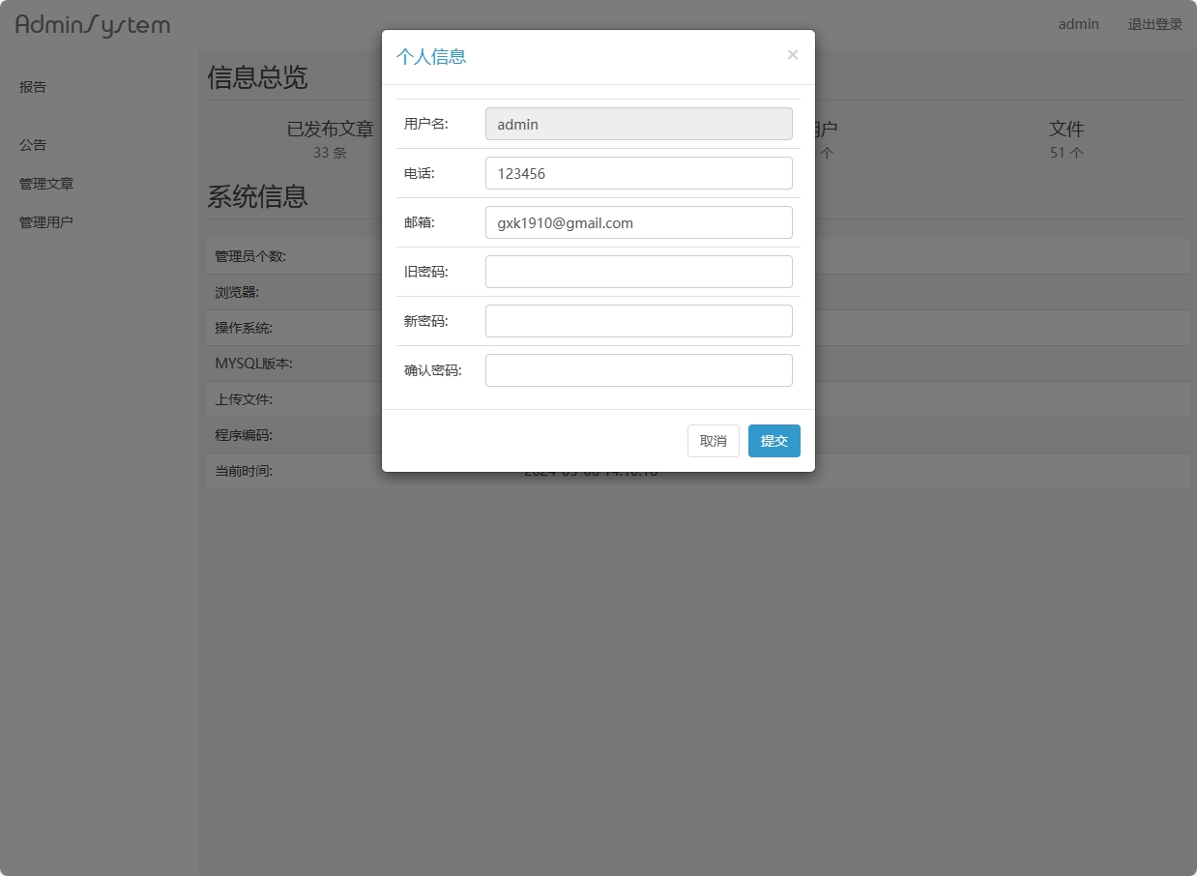The height and width of the screenshot is (876, 1197).
Task: Close the 个人信息 dialog with the × icon
Action: click(x=793, y=55)
